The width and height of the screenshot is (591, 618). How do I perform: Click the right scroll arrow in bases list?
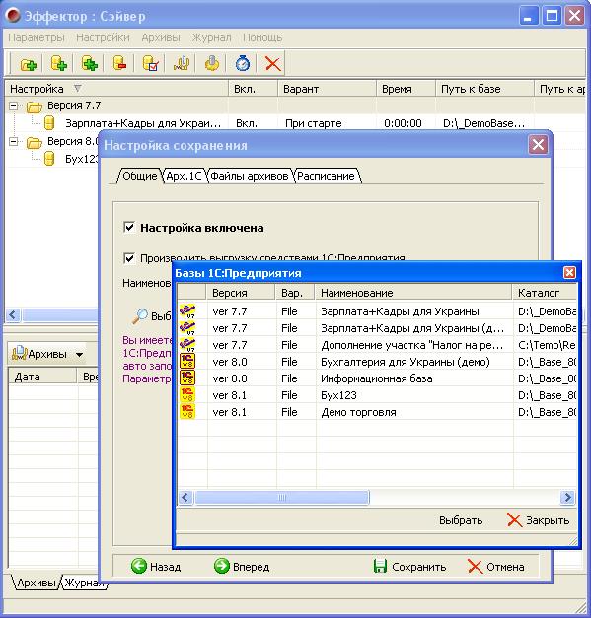[x=567, y=498]
